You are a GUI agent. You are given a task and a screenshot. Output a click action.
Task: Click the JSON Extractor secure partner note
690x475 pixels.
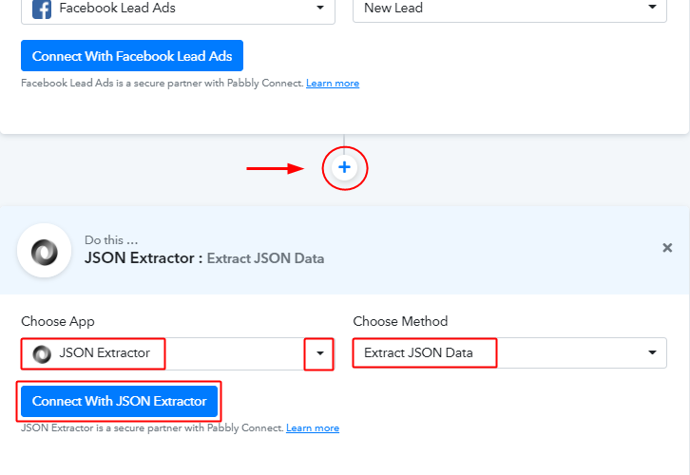[152, 427]
